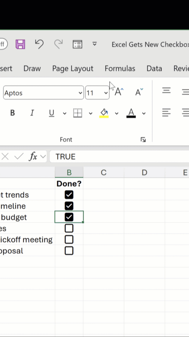Open the Formulas tab
Image resolution: width=189 pixels, height=337 pixels.
point(120,69)
